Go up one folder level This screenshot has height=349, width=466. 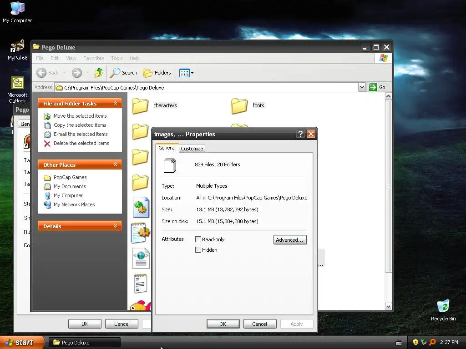tap(99, 73)
